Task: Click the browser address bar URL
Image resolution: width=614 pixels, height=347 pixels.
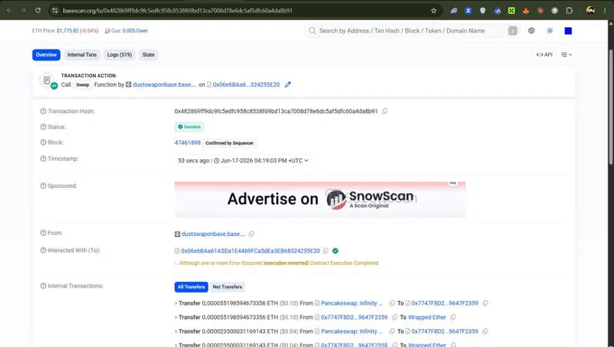Action: [177, 11]
